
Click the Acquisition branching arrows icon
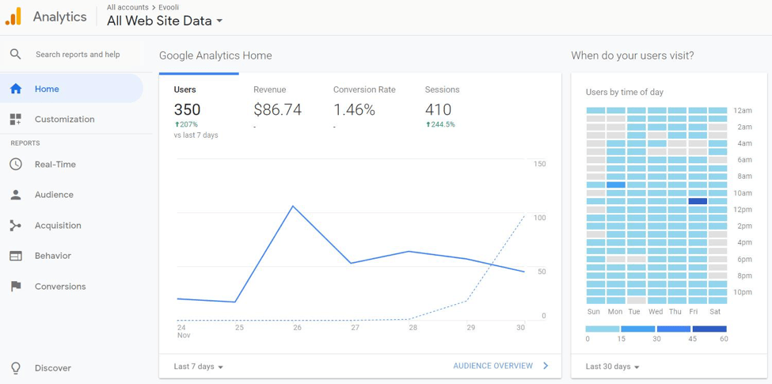16,226
